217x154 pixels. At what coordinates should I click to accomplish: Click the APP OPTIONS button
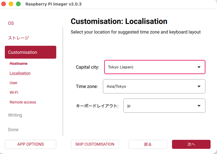(31, 144)
